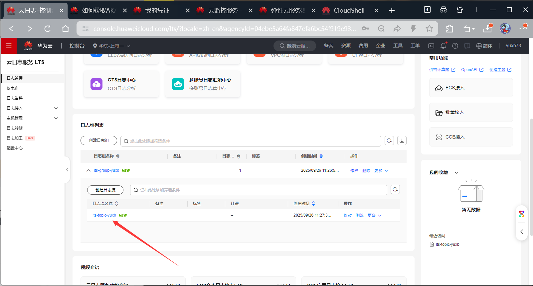
Task: Open the region selector 华东-上海一
Action: [x=111, y=46]
